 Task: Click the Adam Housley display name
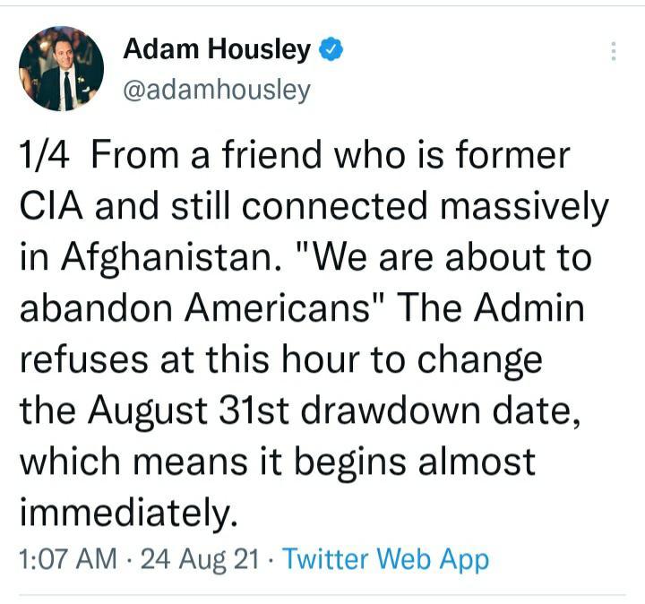(x=217, y=49)
